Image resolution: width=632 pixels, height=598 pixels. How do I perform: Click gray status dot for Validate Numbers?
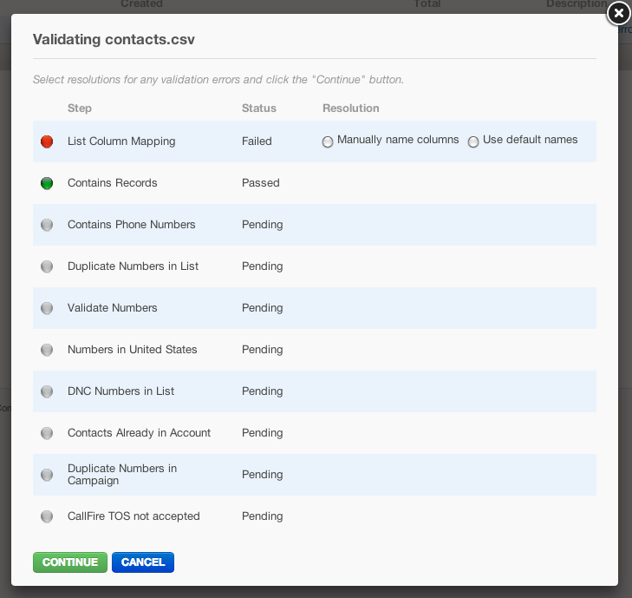[x=47, y=308]
